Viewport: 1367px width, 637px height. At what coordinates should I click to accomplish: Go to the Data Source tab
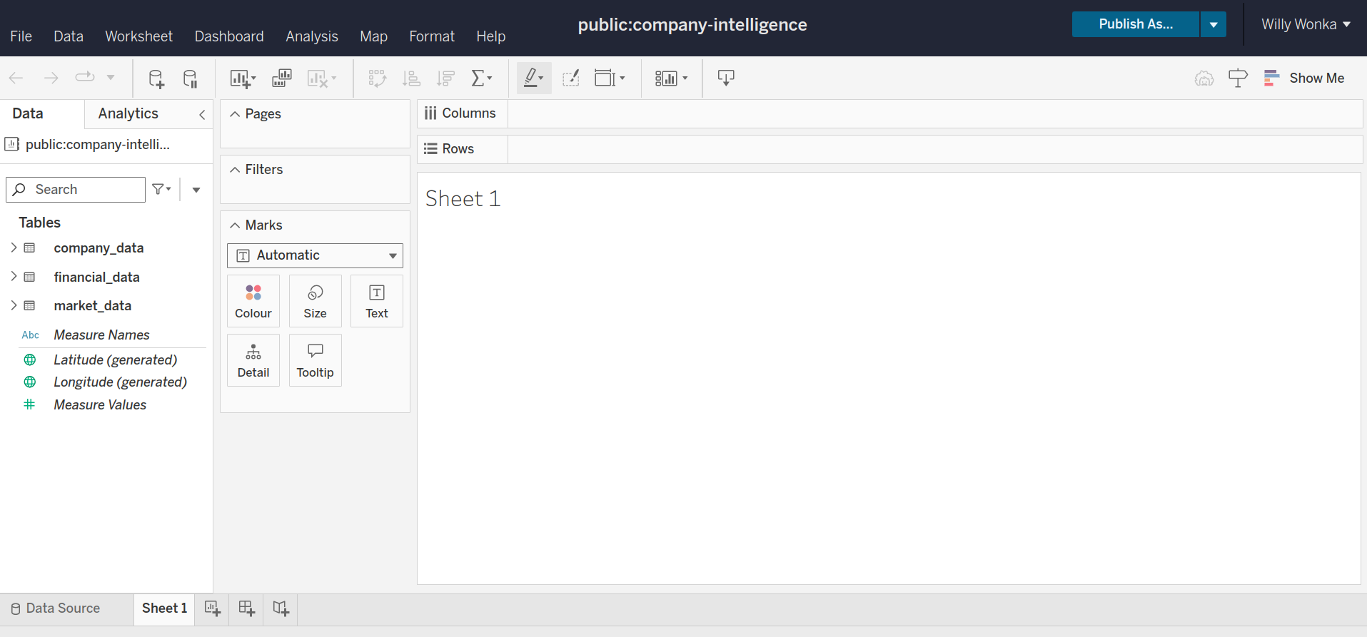pos(56,608)
